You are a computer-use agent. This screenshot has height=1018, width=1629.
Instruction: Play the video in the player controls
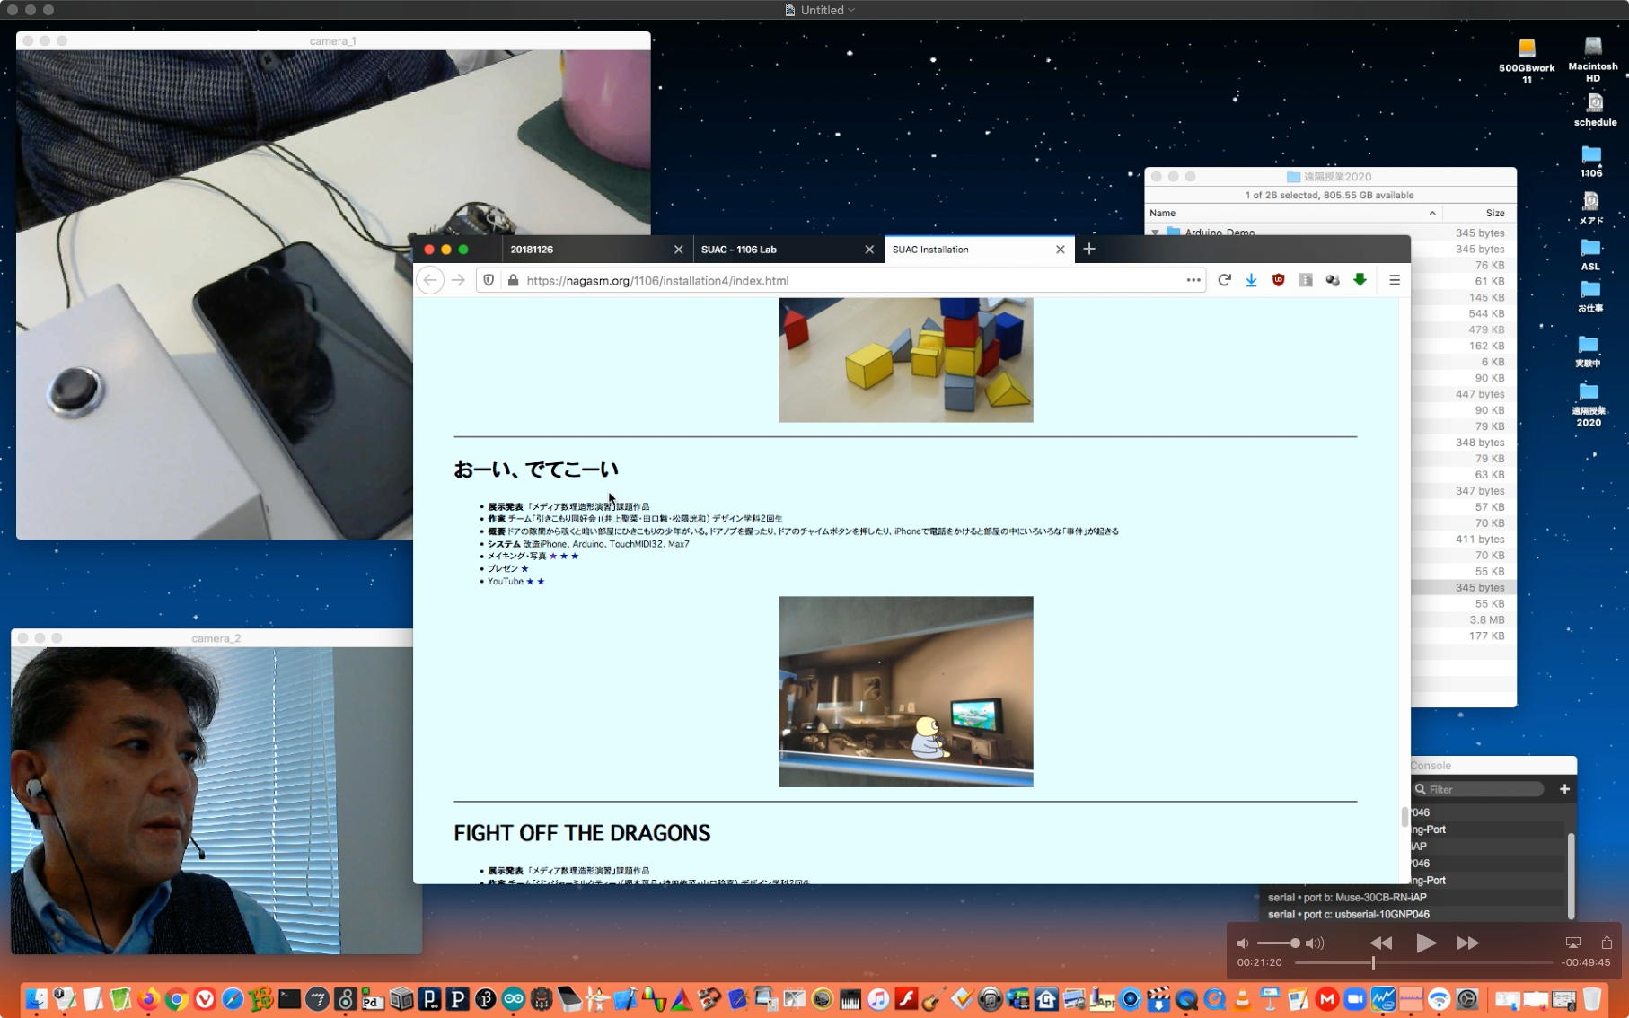(x=1425, y=943)
